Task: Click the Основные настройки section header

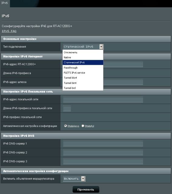Action: [86, 39]
